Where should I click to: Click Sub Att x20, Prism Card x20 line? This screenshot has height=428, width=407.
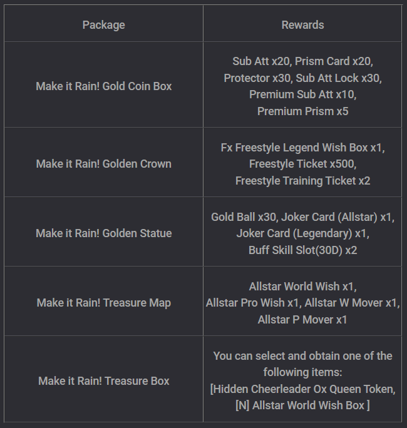coord(302,61)
